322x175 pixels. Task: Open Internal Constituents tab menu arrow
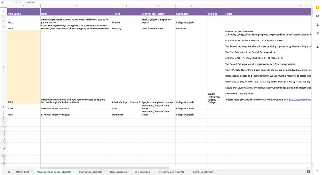pos(216,172)
